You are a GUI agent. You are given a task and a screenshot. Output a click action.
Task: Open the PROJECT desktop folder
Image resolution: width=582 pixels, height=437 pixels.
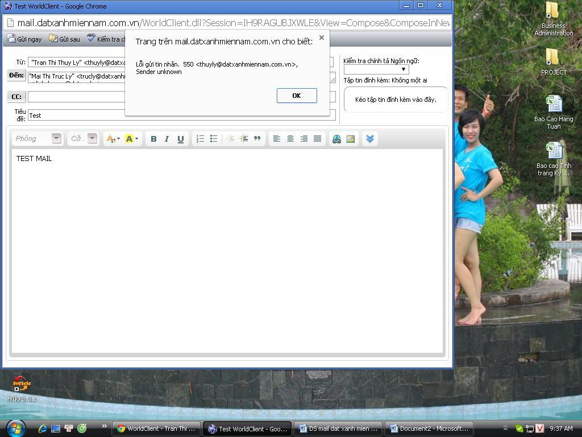553,61
